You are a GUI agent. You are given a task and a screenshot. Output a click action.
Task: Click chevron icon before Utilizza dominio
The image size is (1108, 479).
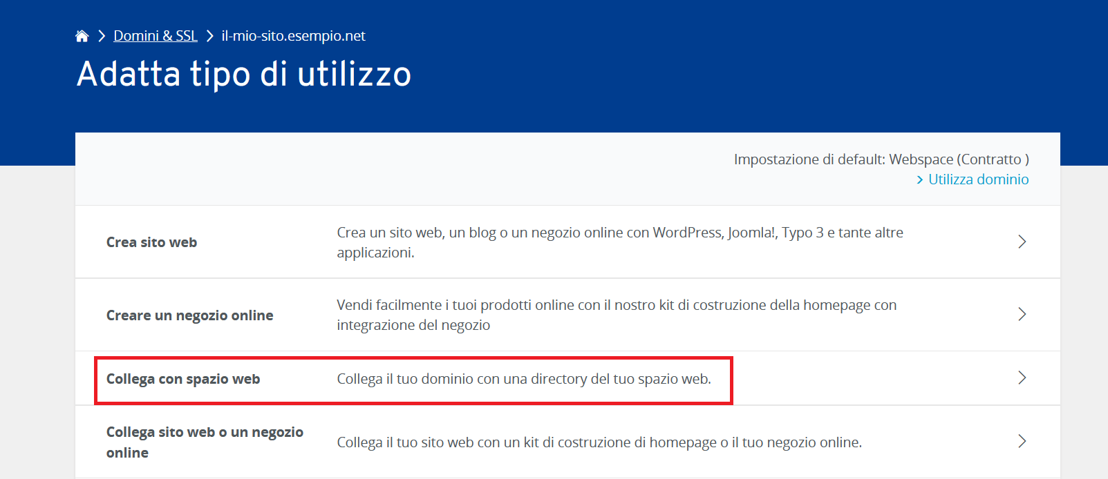pos(920,180)
